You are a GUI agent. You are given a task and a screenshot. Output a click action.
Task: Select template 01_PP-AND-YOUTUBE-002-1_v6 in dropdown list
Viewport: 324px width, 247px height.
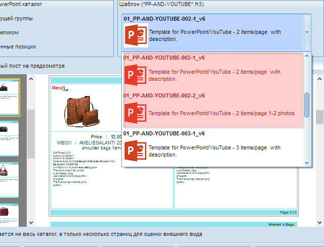click(213, 71)
